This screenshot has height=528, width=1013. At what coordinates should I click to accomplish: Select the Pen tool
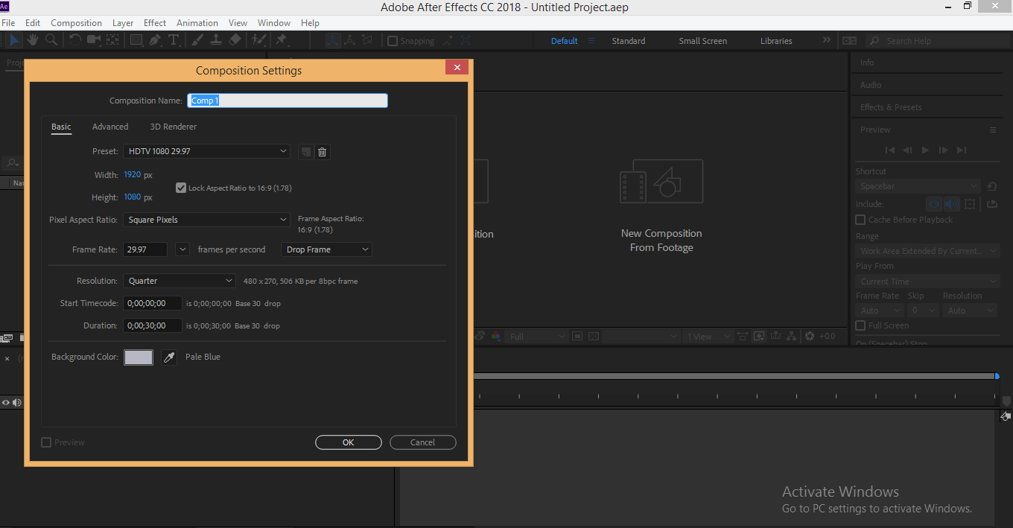click(156, 40)
